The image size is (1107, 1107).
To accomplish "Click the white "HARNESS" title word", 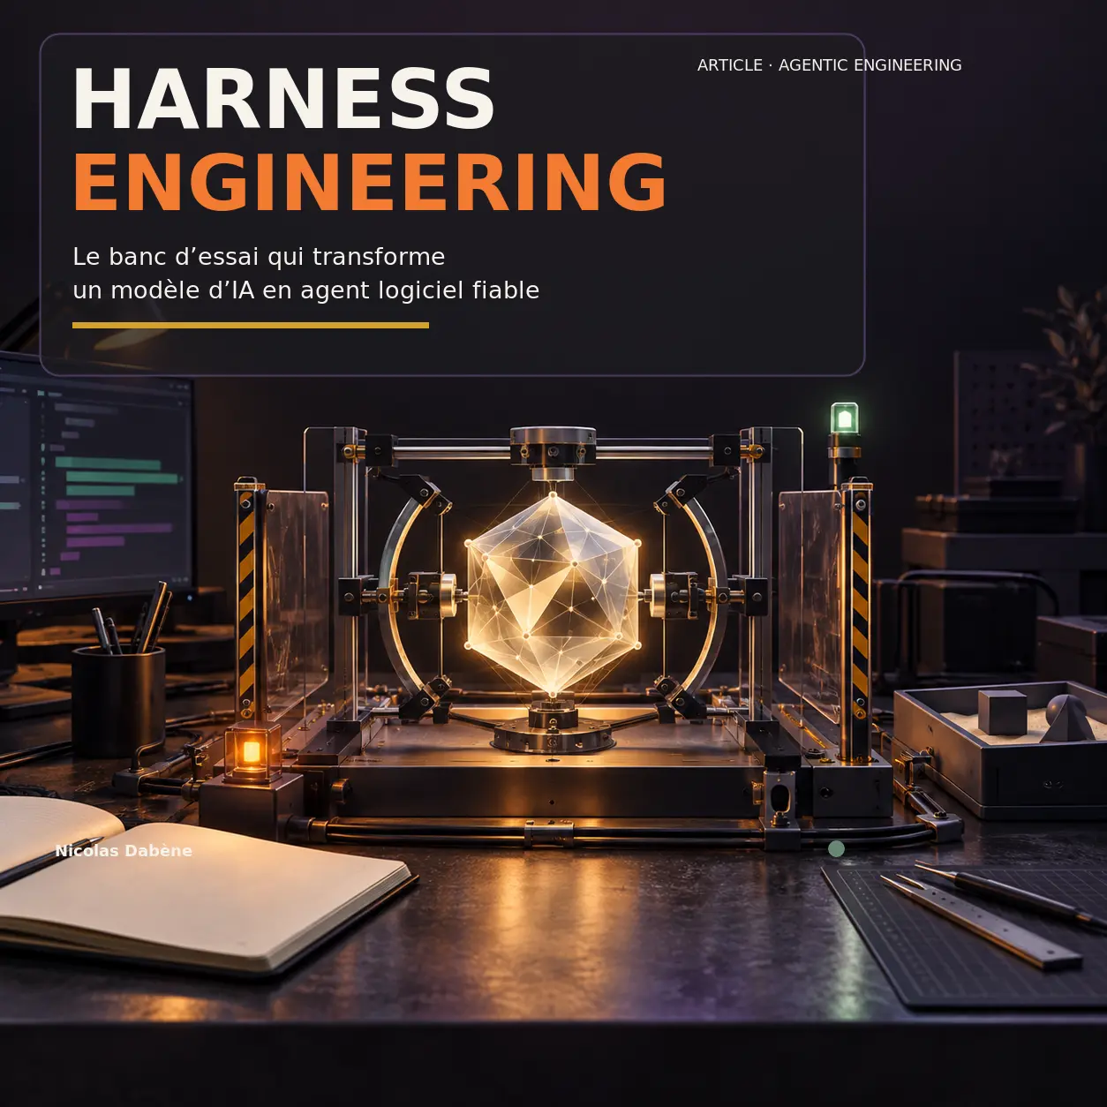I will click(x=283, y=100).
